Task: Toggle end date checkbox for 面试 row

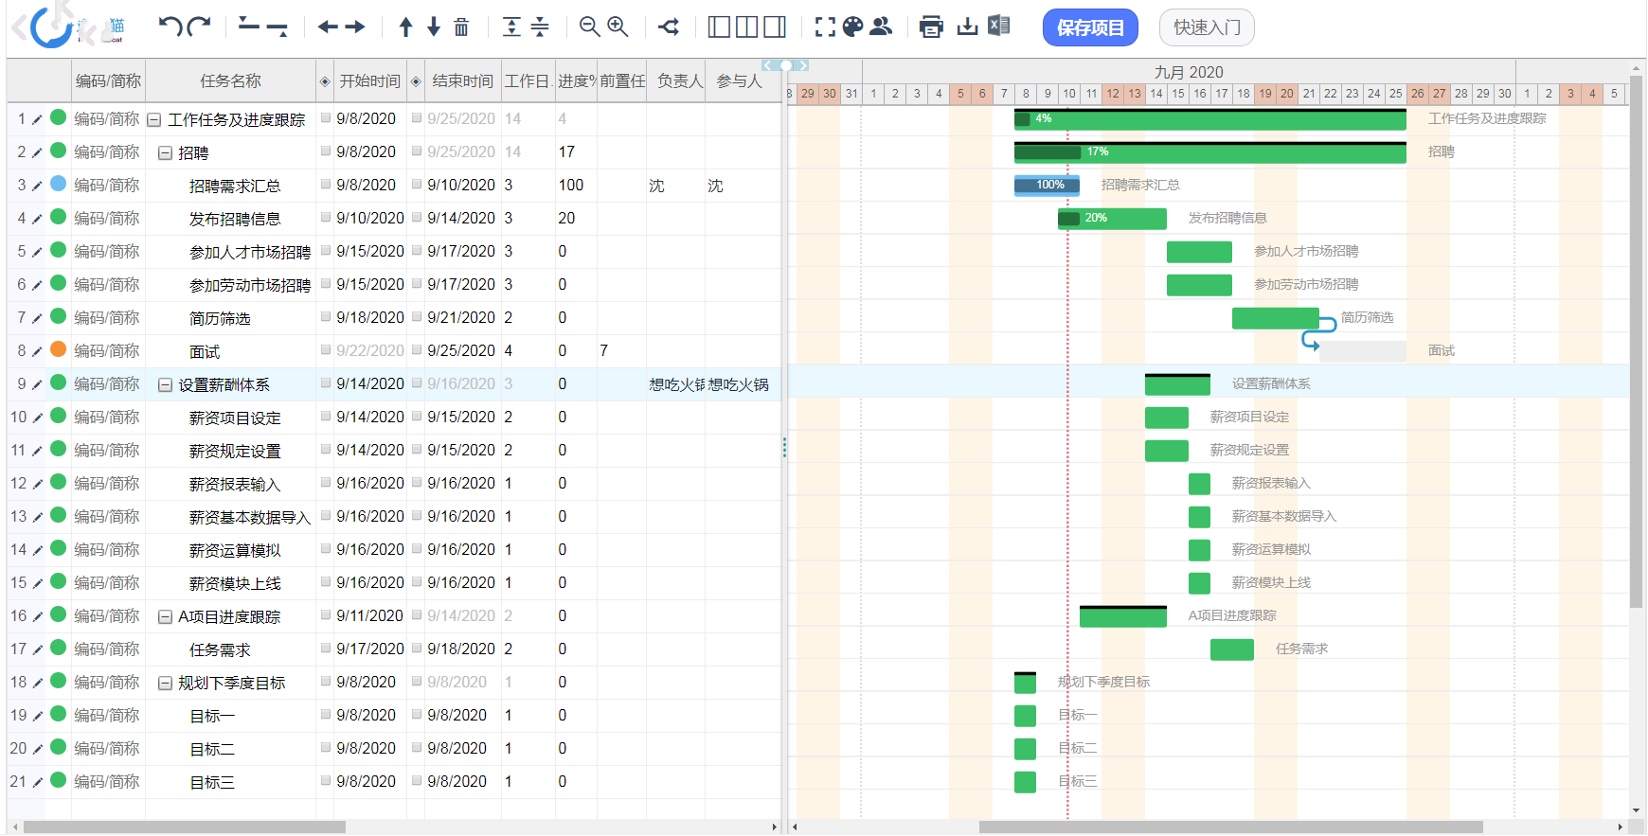Action: point(417,350)
